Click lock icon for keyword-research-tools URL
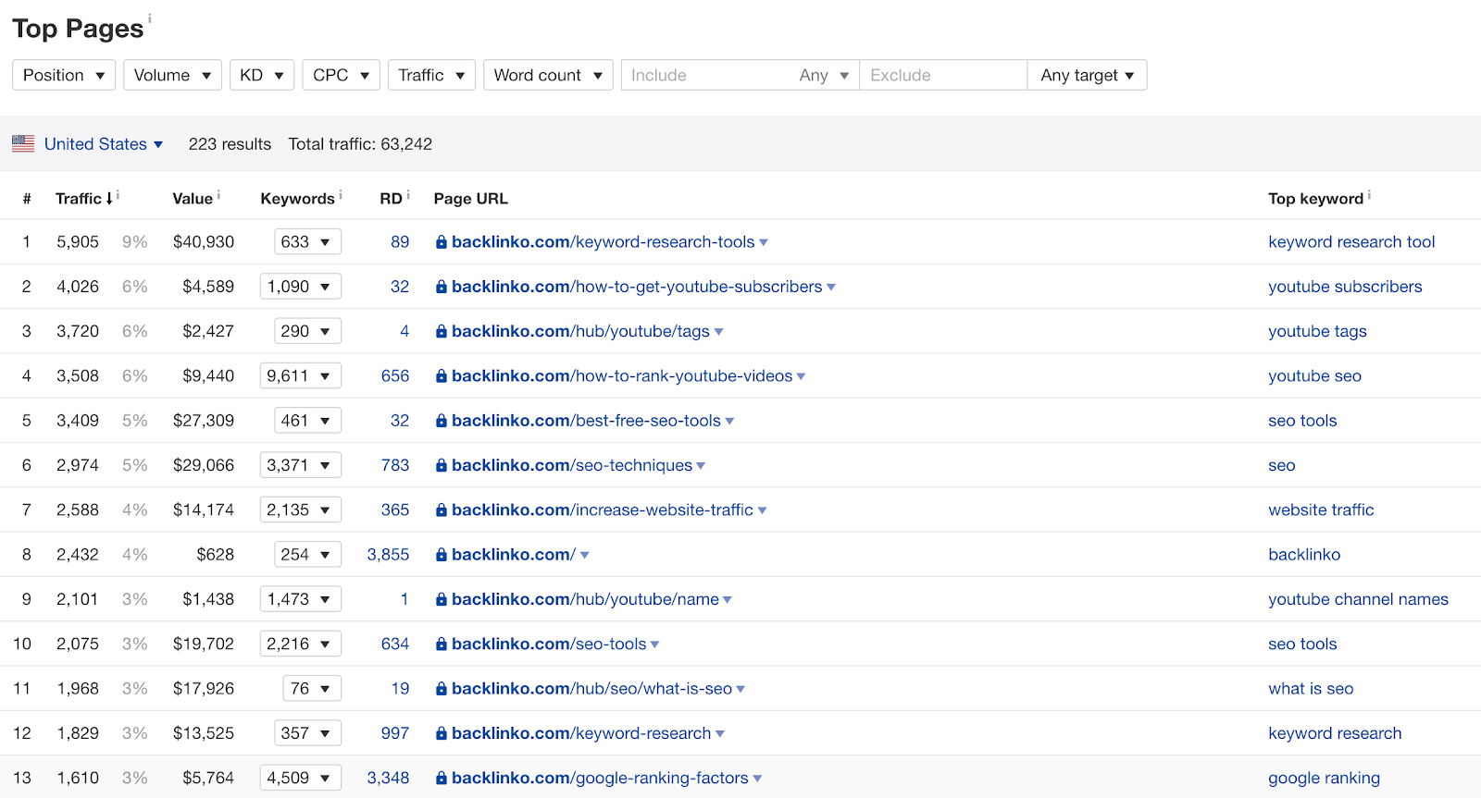The height and width of the screenshot is (798, 1481). (x=442, y=242)
